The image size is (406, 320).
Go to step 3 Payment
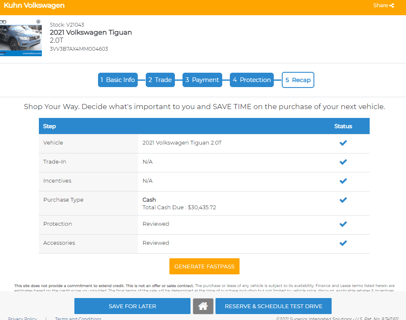tap(202, 80)
